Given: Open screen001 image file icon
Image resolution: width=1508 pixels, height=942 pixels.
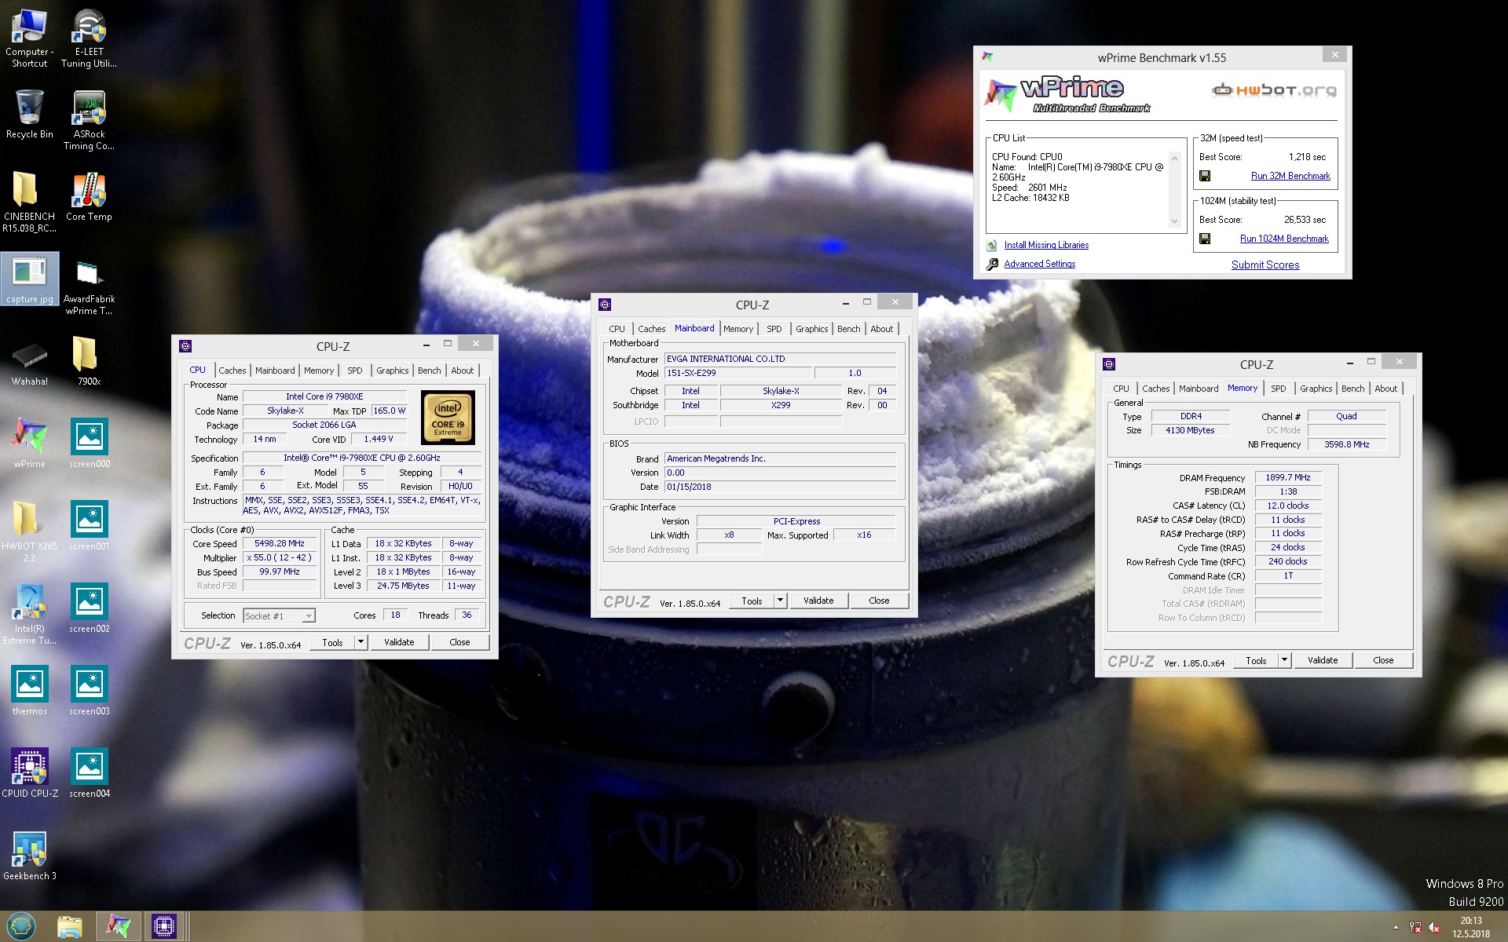Looking at the screenshot, I should click(x=89, y=525).
